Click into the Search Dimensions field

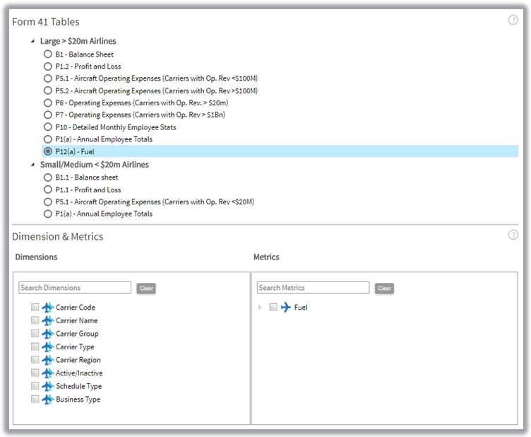pos(74,288)
